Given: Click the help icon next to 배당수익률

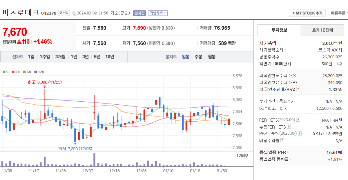Looking at the screenshot, I should point(282,140).
